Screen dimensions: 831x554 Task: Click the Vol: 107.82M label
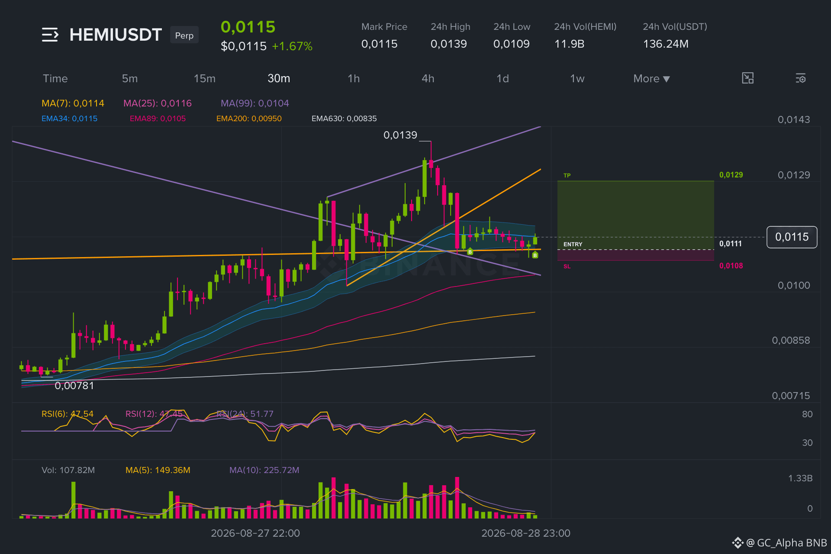click(x=68, y=470)
